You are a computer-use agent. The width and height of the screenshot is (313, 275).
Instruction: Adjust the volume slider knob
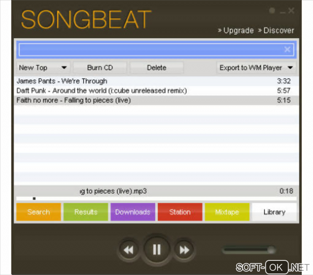click(x=271, y=250)
